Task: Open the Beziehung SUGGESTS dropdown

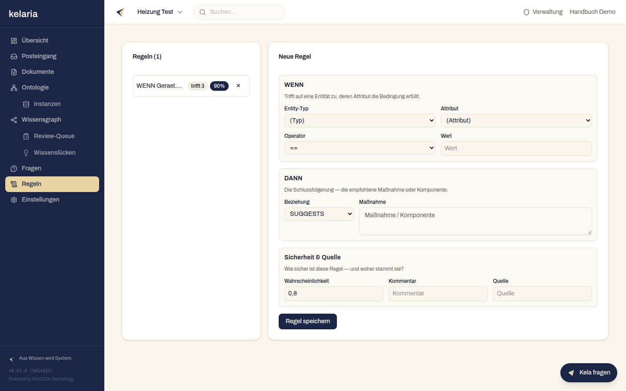Action: [319, 214]
